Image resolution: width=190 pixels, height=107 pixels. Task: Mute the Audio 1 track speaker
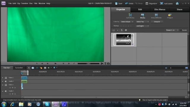[x=6, y=91]
